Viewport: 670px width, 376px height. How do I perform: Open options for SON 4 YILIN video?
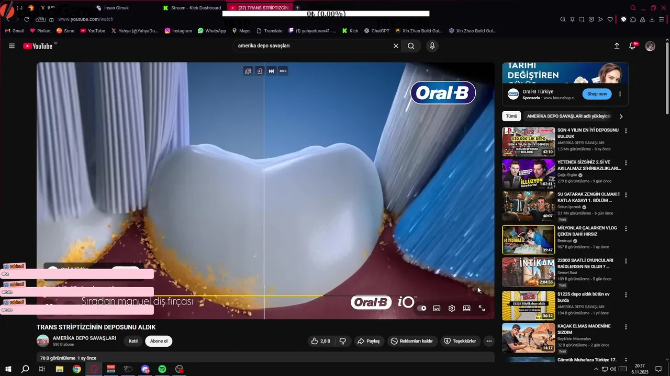(x=626, y=131)
